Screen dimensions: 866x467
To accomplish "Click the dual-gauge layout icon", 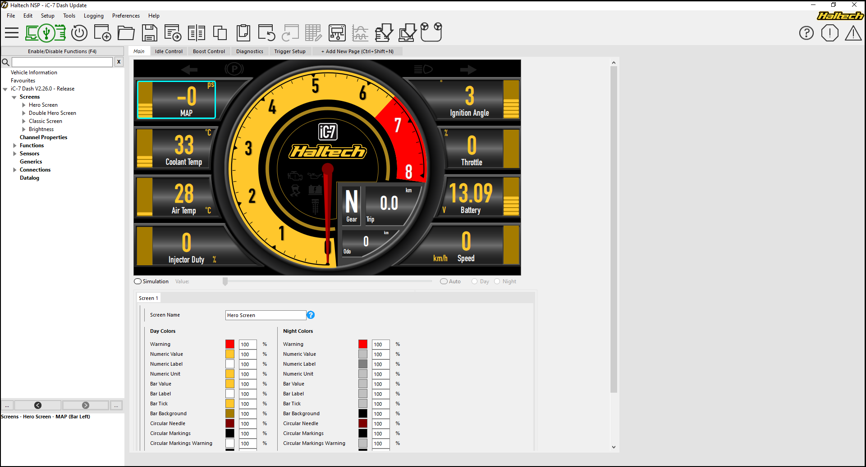I will (x=431, y=32).
